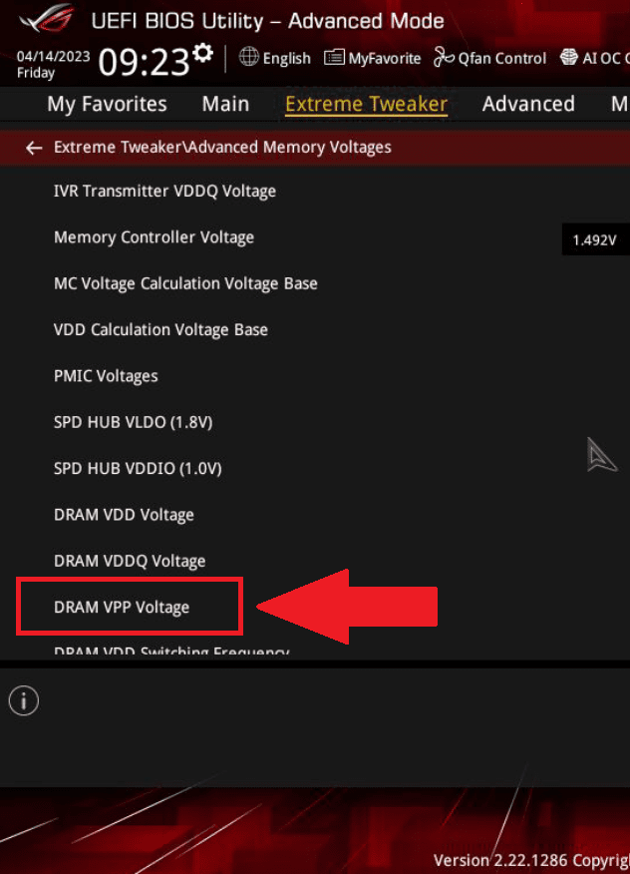Select IVR Transmitter VDDQ Voltage
This screenshot has width=630, height=874.
tap(164, 191)
